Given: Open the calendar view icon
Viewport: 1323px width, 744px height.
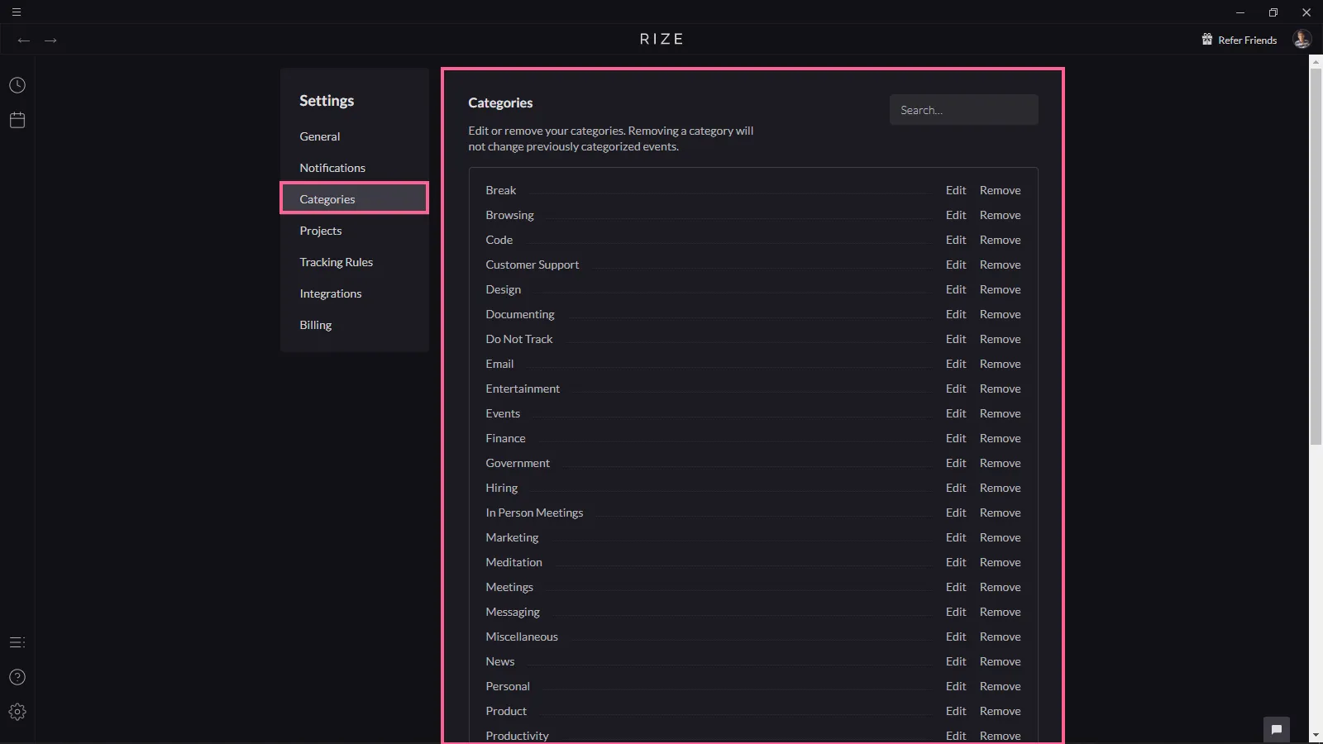Looking at the screenshot, I should 17,120.
